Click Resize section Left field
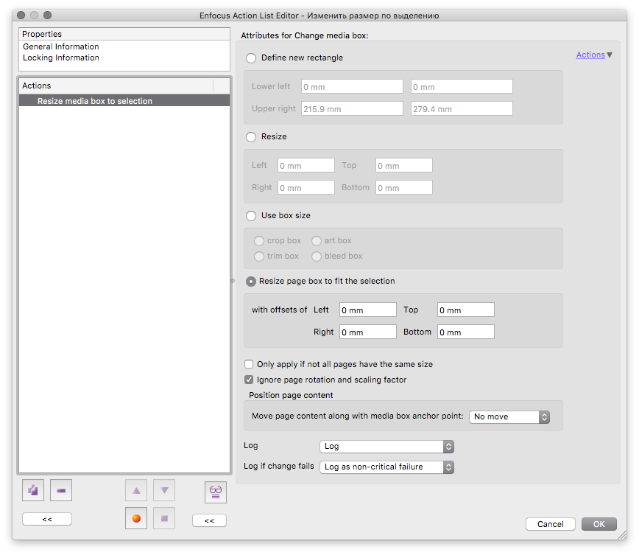 306,165
